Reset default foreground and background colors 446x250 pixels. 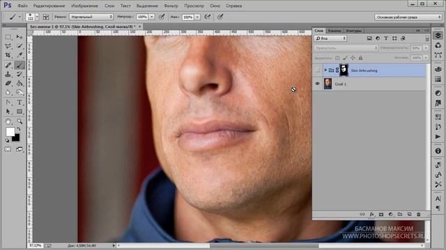coord(8,140)
